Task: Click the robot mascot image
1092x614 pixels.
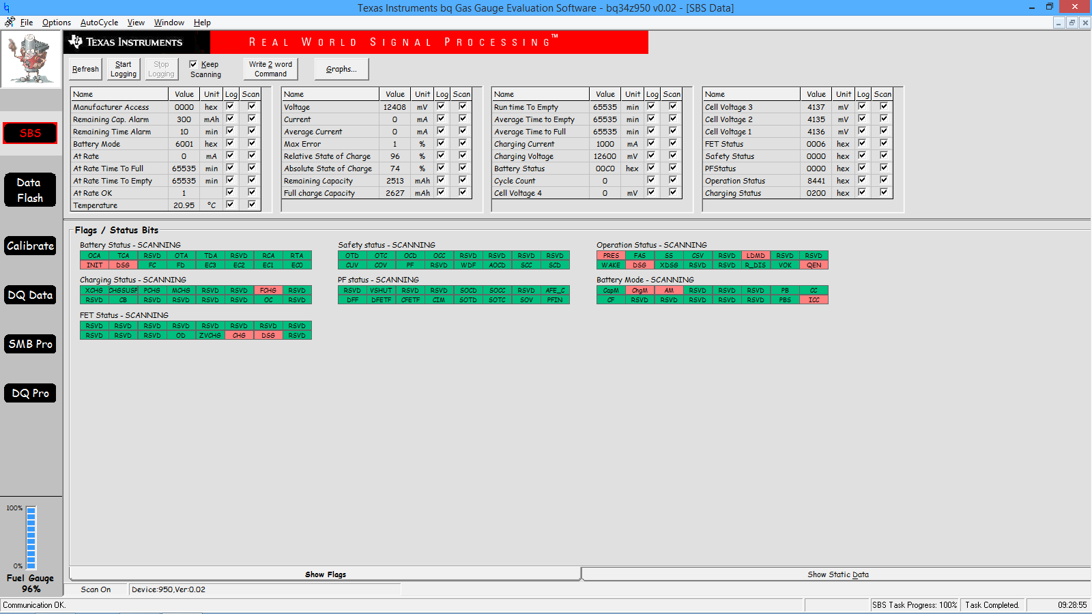Action: coord(31,59)
